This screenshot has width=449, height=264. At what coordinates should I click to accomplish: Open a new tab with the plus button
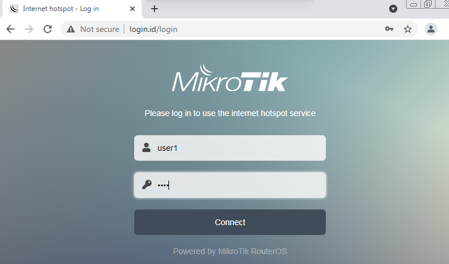pos(155,9)
